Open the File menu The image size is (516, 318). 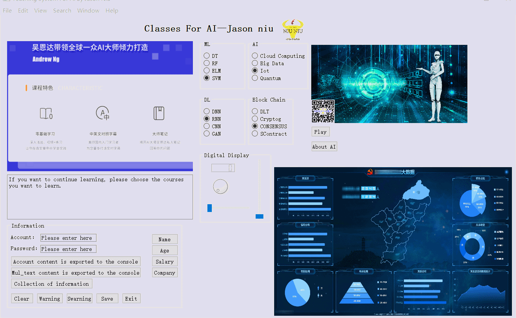pyautogui.click(x=7, y=11)
